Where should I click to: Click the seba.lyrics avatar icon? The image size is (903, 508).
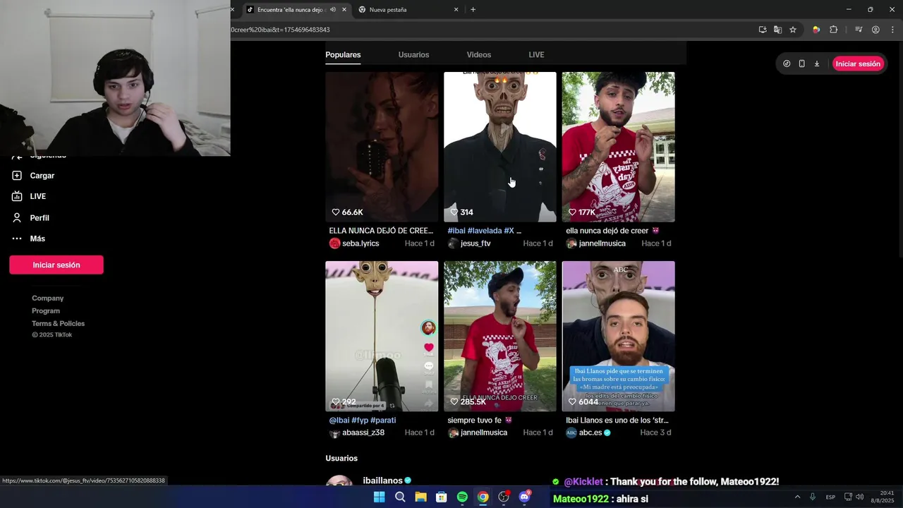pyautogui.click(x=334, y=243)
